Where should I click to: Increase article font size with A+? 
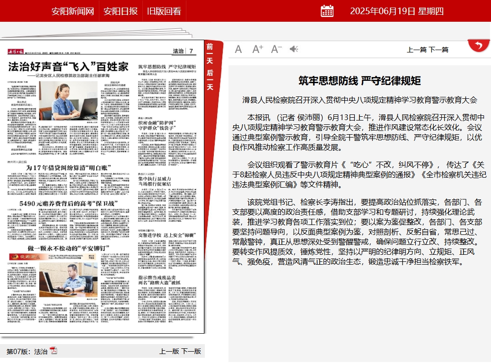pyautogui.click(x=257, y=49)
